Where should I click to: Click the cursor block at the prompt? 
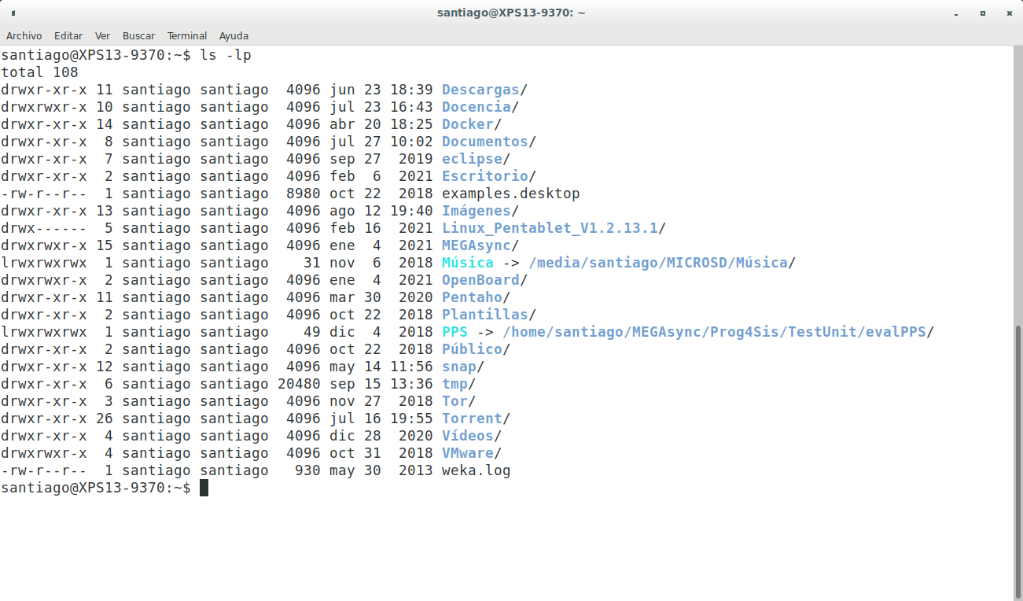click(x=204, y=488)
